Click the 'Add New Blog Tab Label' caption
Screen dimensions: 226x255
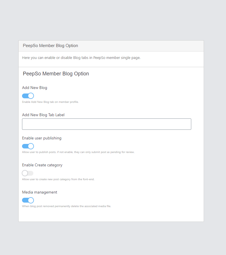43,115
